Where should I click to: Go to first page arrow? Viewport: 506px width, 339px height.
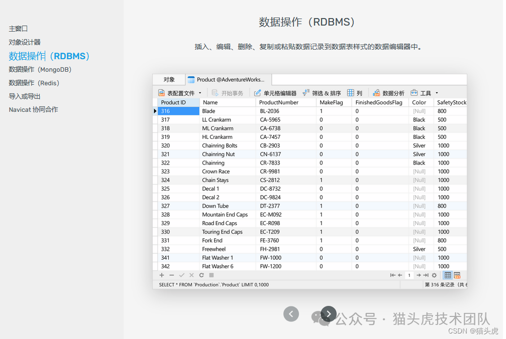[x=392, y=275]
